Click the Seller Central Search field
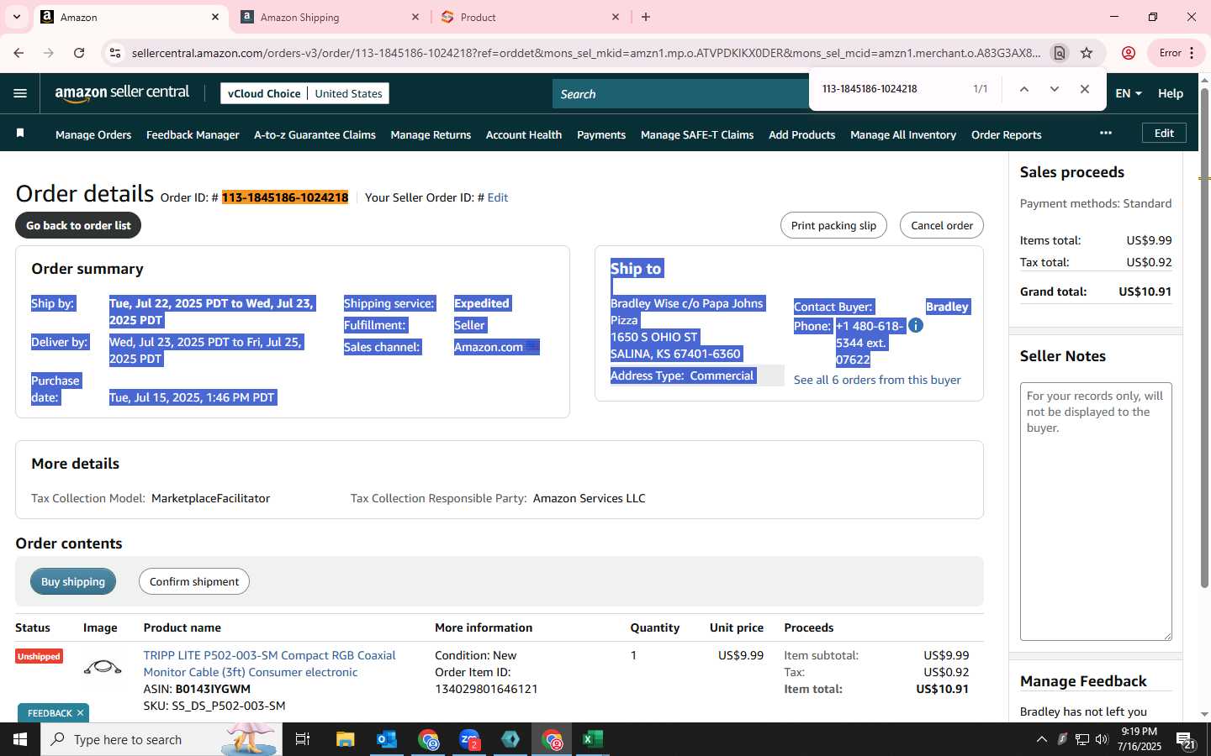Image resolution: width=1211 pixels, height=756 pixels. [681, 94]
